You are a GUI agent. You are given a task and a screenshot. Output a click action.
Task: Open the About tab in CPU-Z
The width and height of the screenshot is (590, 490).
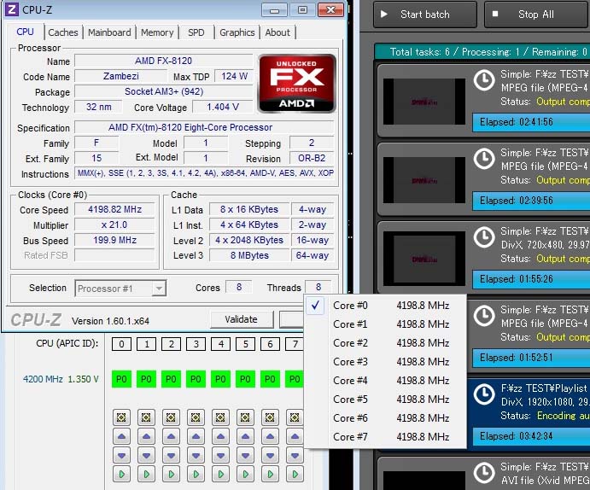coord(277,32)
